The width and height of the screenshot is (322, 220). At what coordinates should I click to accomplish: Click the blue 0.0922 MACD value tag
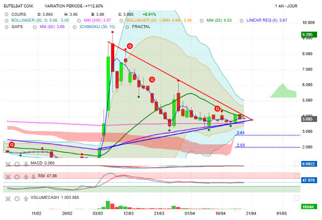point(309,164)
